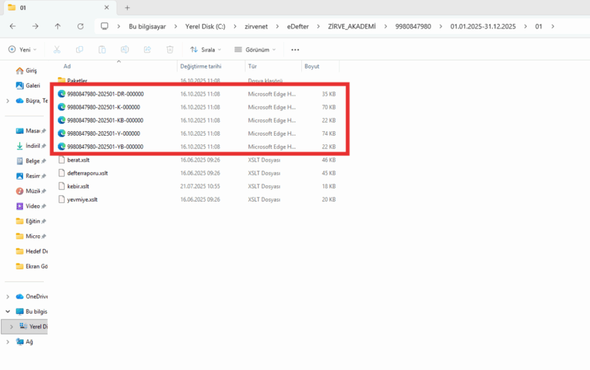Image resolution: width=590 pixels, height=370 pixels.
Task: Go back with the back arrow
Action: [13, 26]
